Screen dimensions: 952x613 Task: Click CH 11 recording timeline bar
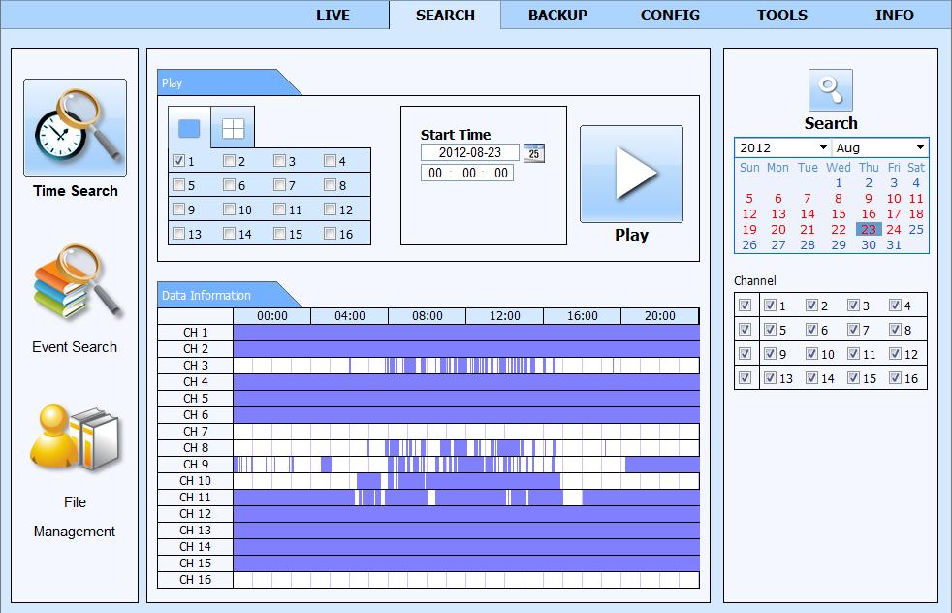pyautogui.click(x=466, y=498)
